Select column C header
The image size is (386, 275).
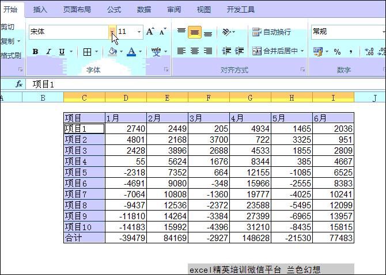pos(84,97)
